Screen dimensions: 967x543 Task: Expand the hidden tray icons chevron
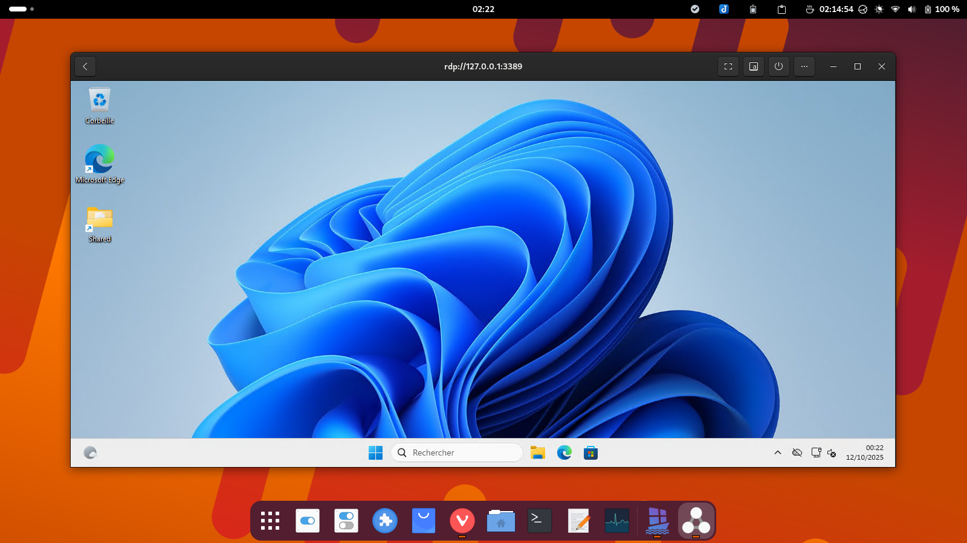click(778, 453)
